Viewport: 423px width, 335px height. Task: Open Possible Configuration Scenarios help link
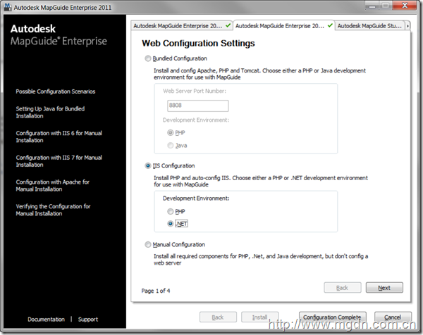pyautogui.click(x=56, y=91)
